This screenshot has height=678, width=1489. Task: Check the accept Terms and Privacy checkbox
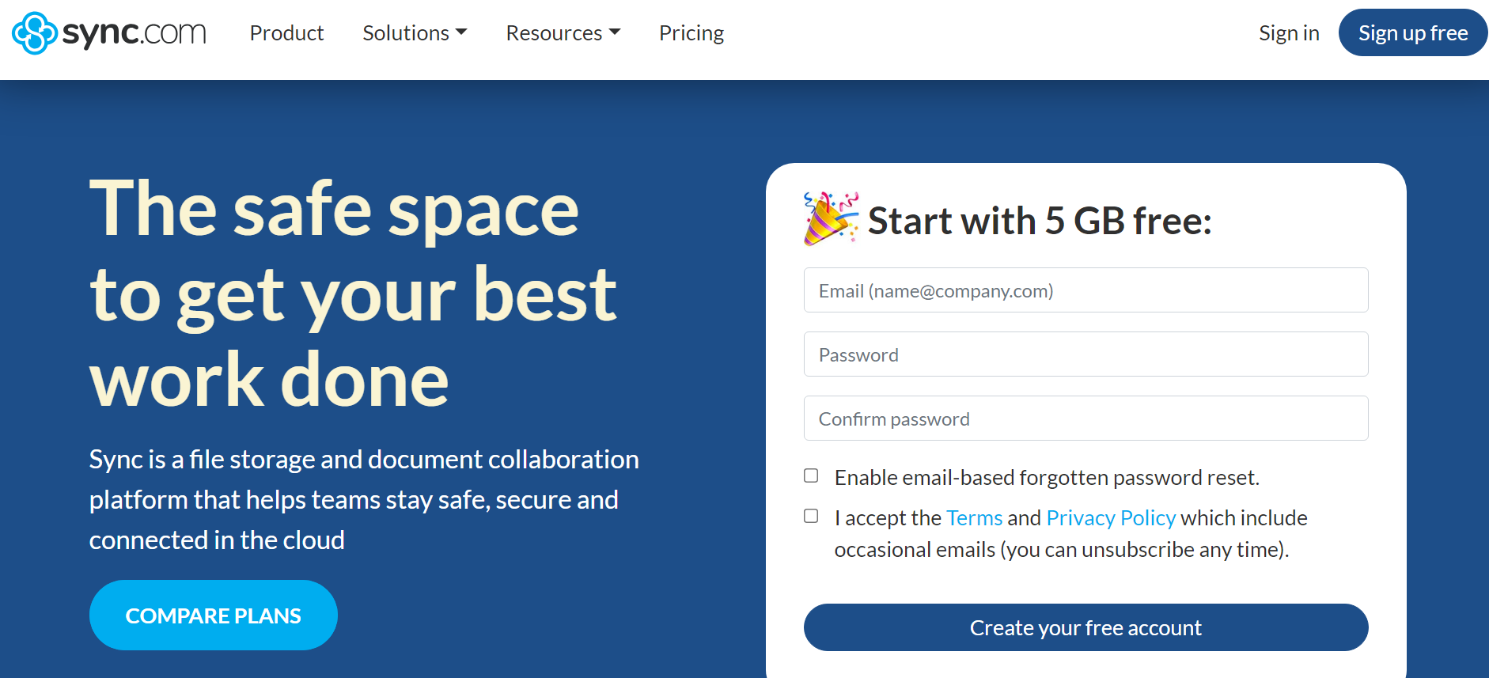pos(811,516)
